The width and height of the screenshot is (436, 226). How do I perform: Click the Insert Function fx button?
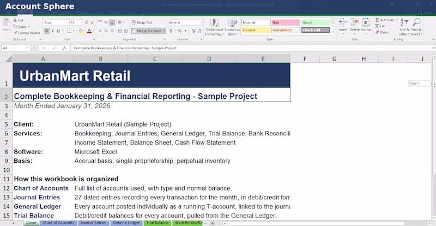point(64,48)
